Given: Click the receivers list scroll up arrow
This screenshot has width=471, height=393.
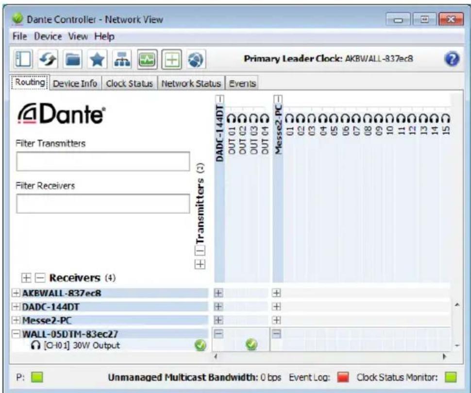Looking at the screenshot, I should pos(457,305).
